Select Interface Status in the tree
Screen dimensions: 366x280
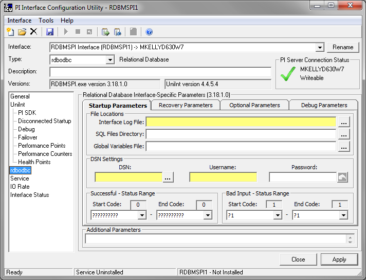pos(30,195)
